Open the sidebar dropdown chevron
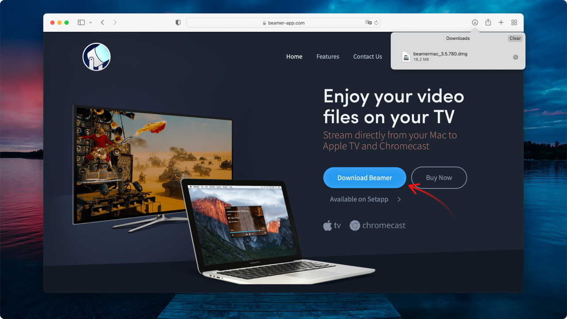Viewport: 567px width, 319px height. click(90, 23)
